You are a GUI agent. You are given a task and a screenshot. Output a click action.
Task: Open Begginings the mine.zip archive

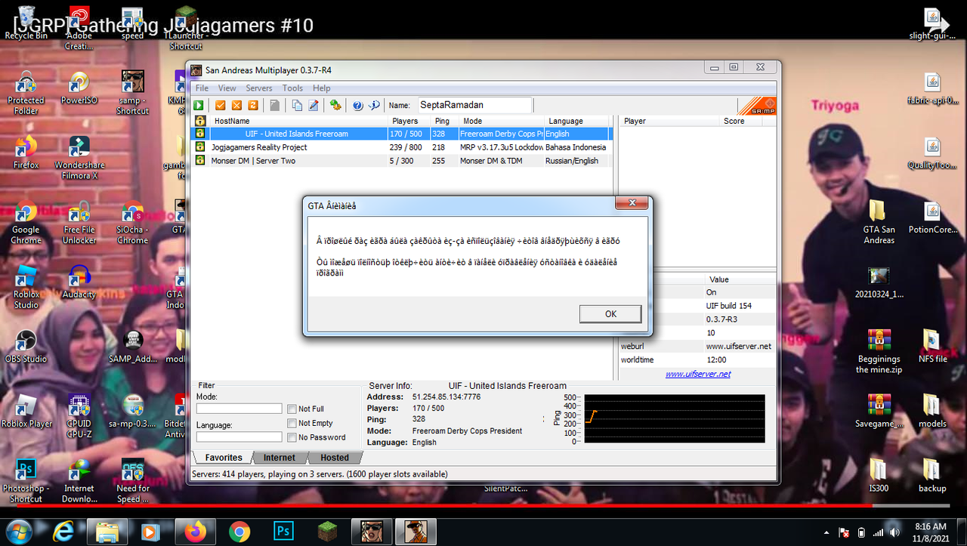879,352
